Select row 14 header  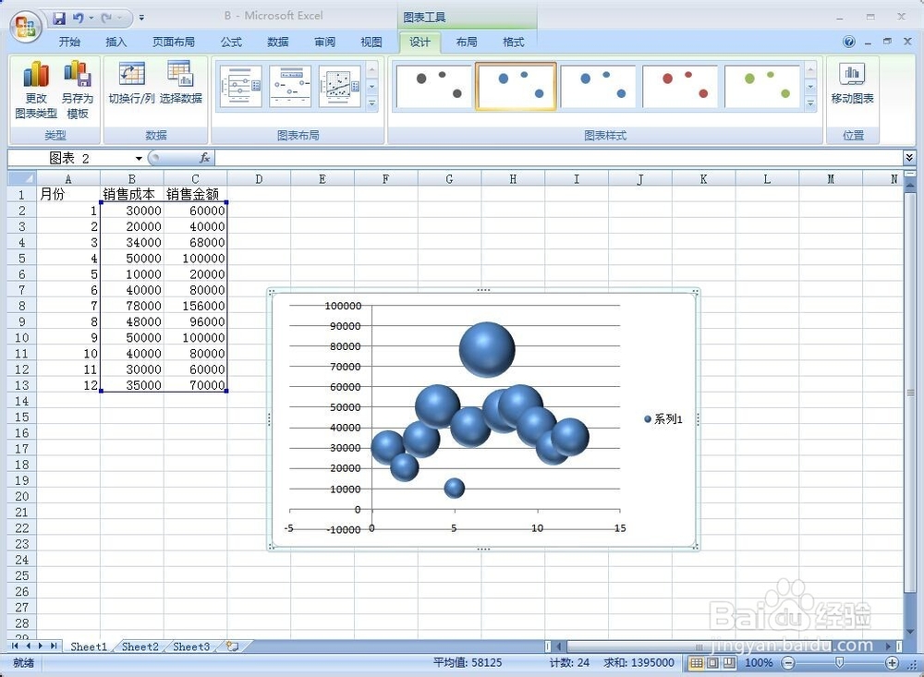22,401
